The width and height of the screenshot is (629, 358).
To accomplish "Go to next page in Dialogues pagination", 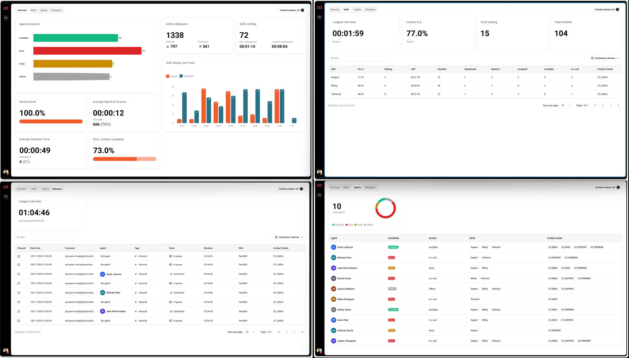I will [294, 332].
